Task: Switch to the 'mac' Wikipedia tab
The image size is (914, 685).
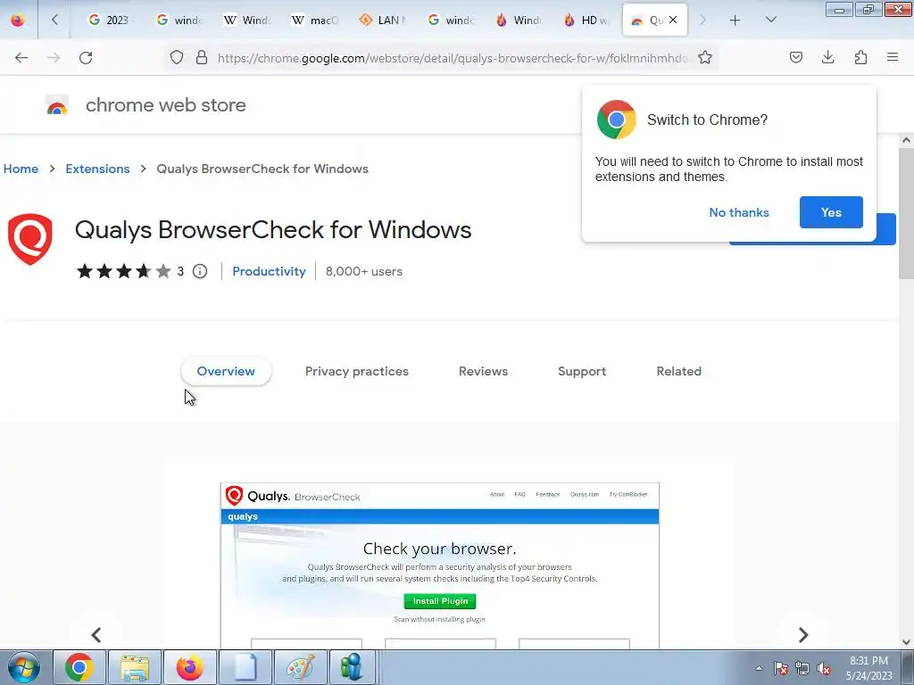Action: click(315, 20)
